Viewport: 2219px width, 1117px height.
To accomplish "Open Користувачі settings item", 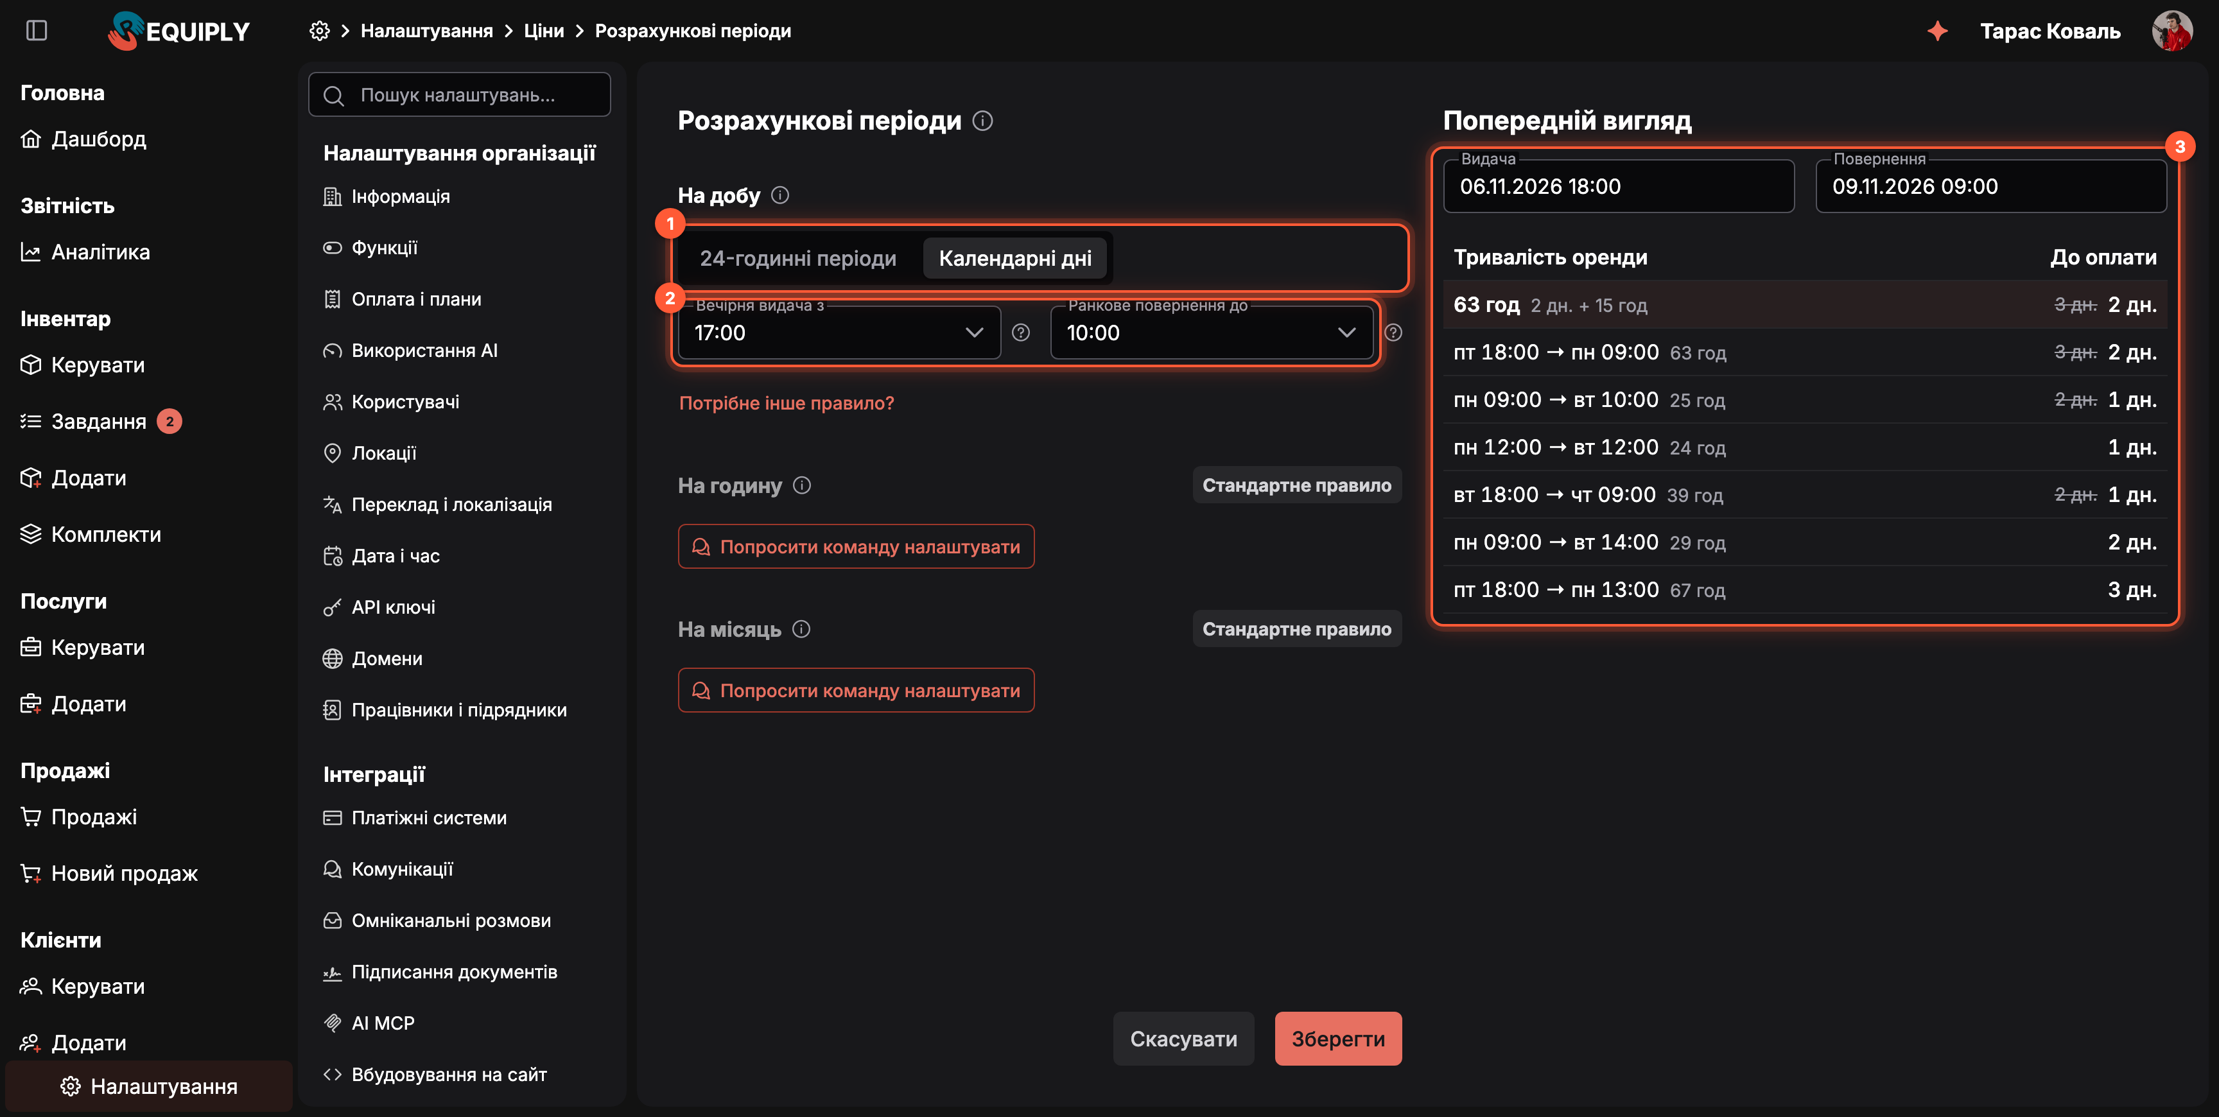I will 392,403.
